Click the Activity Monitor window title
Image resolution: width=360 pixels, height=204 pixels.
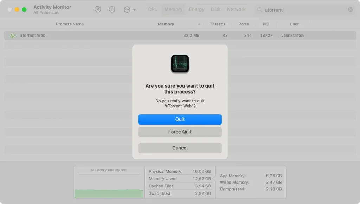52,7
